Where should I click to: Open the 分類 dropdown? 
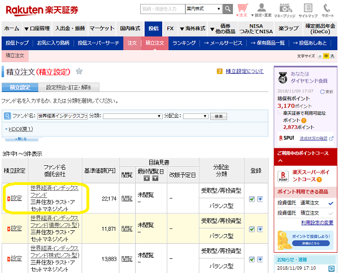(133, 116)
